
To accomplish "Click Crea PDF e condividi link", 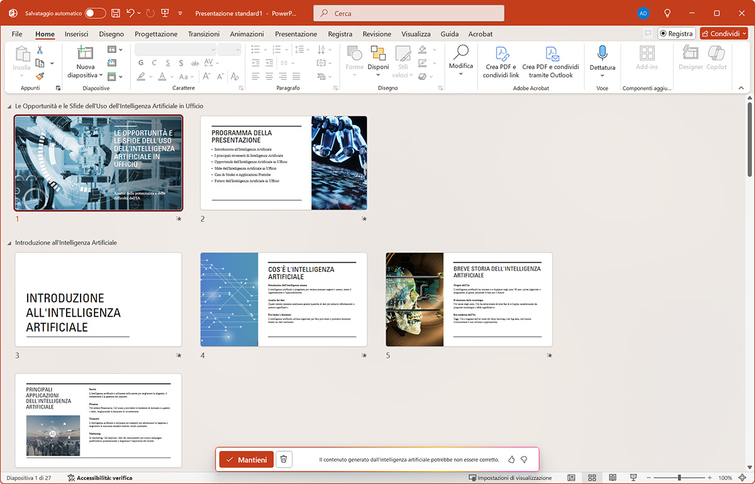I will tap(501, 62).
